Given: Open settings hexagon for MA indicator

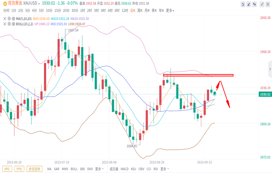Looking at the screenshot, I should pyautogui.click(x=9, y=19).
